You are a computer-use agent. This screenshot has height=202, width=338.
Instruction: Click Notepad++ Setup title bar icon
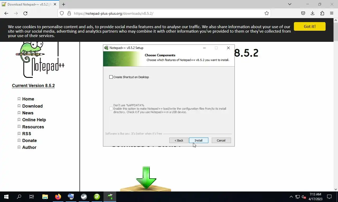point(106,48)
